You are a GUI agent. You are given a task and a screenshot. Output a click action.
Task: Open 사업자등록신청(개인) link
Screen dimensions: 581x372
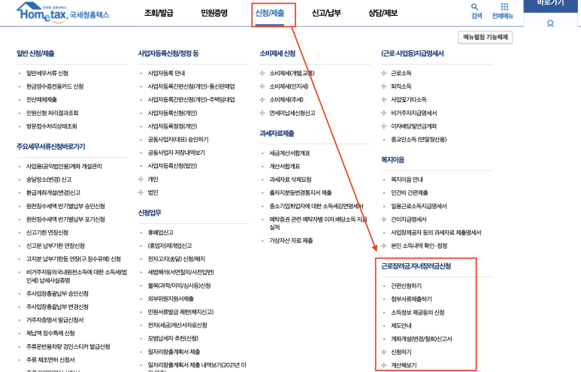pyautogui.click(x=172, y=113)
